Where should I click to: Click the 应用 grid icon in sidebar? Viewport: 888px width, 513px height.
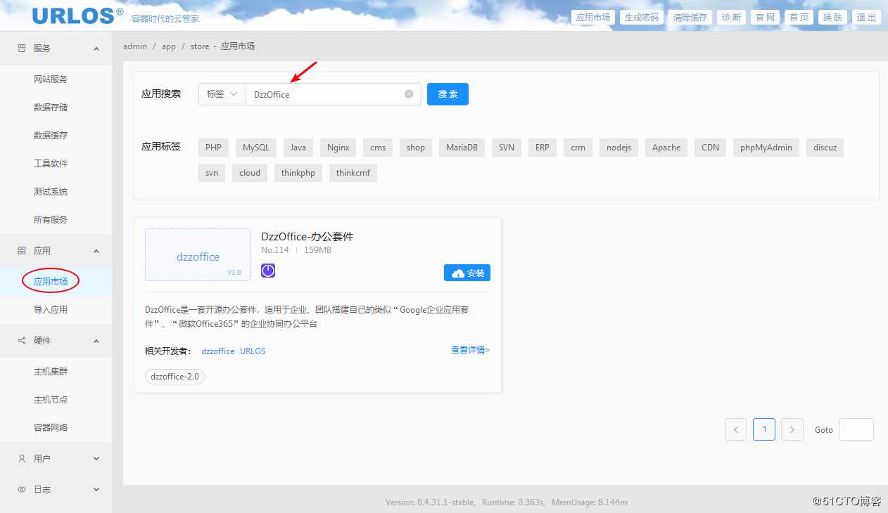click(x=21, y=250)
